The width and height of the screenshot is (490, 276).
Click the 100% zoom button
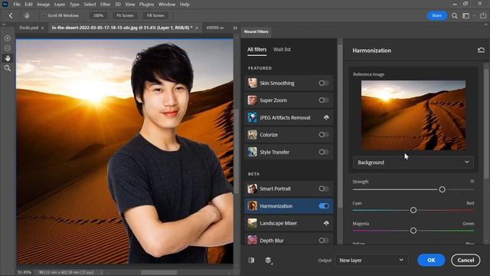[99, 15]
